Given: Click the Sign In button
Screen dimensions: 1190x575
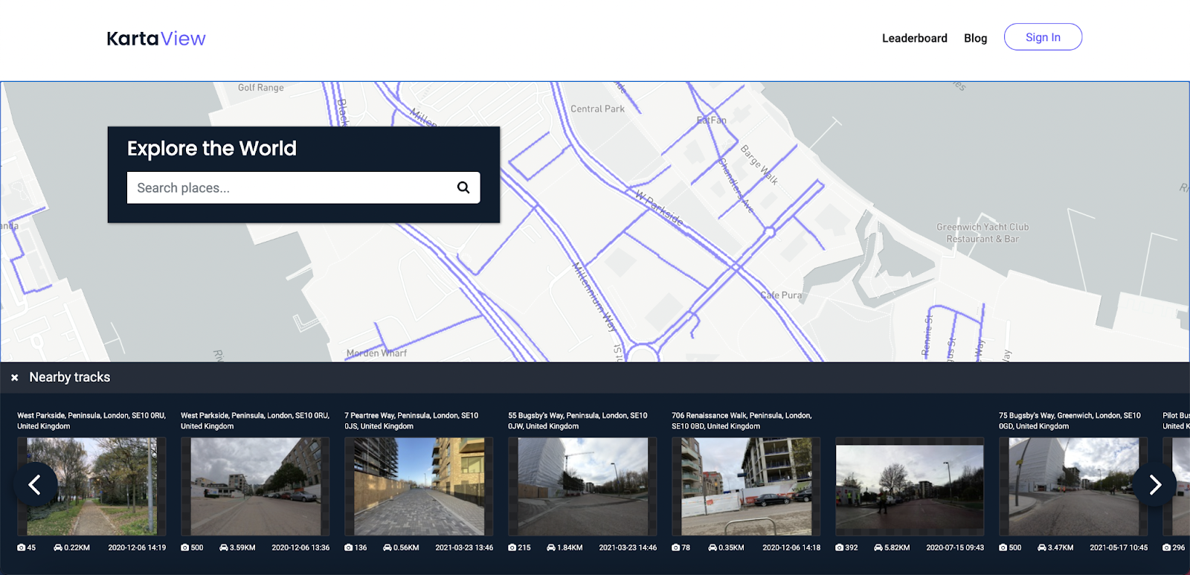Looking at the screenshot, I should point(1043,37).
